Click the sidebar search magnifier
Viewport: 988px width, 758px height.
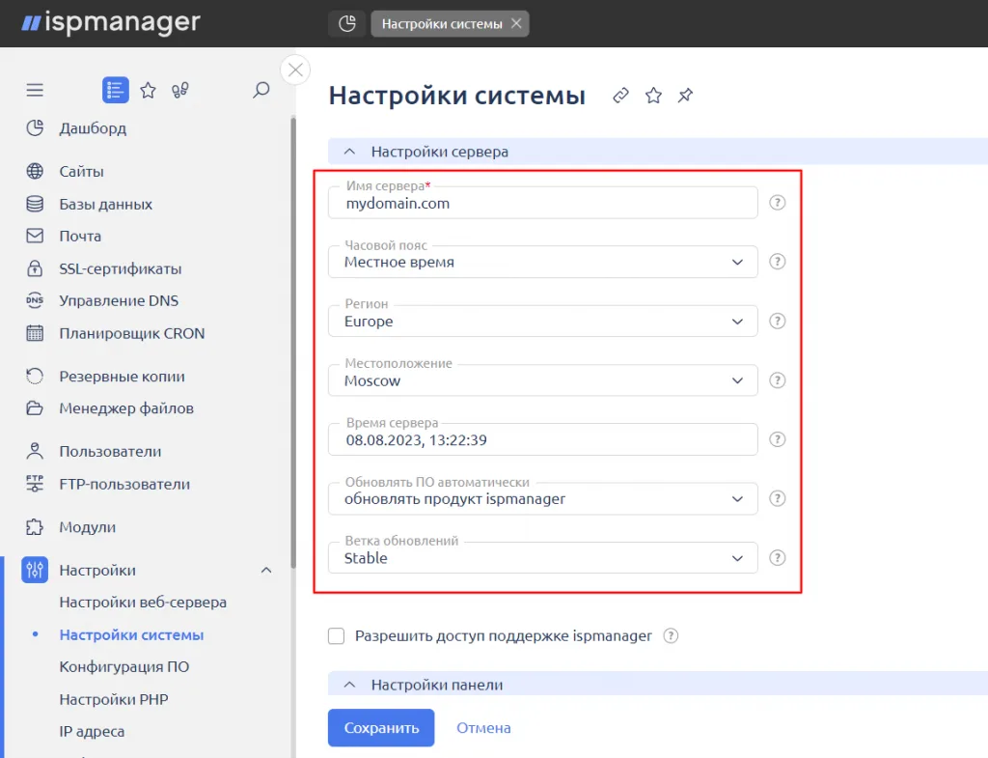tap(261, 90)
